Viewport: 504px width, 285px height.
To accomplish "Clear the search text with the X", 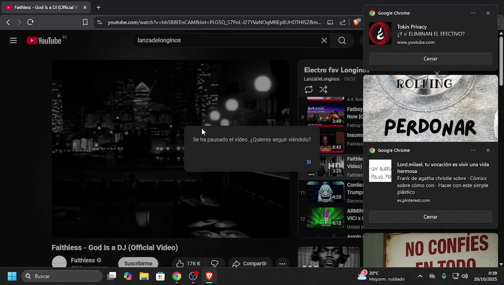I will [x=324, y=40].
